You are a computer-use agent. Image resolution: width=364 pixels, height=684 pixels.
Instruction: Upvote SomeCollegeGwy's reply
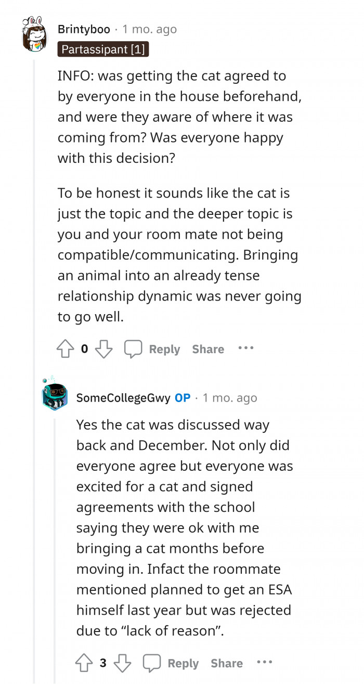(84, 663)
